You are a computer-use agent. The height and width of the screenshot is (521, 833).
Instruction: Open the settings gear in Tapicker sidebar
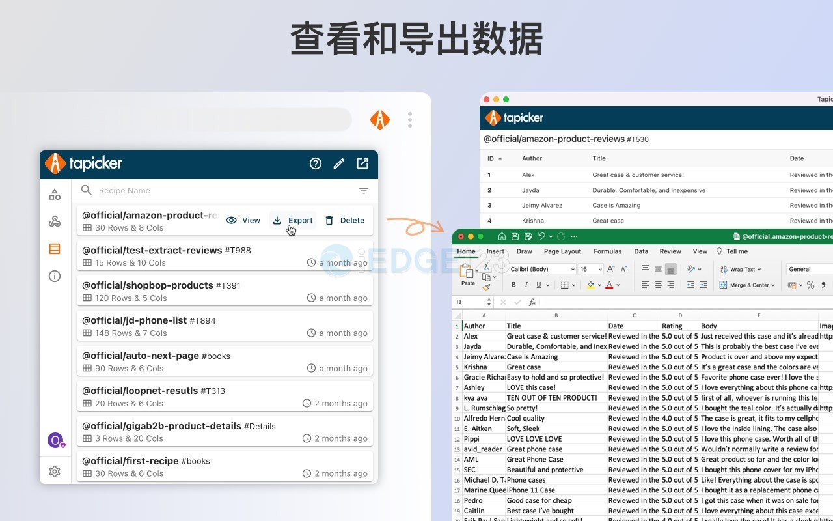click(x=55, y=472)
